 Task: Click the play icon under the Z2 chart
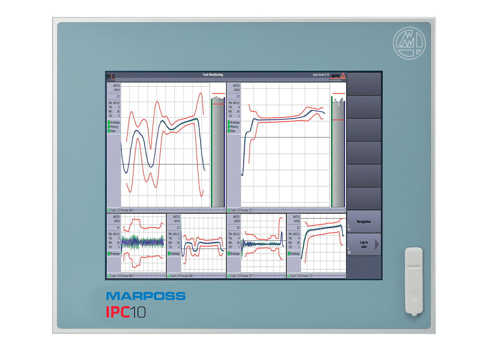point(289,276)
